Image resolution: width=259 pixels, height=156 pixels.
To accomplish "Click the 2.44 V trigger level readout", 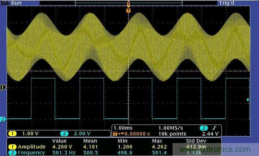I will click(x=210, y=134).
